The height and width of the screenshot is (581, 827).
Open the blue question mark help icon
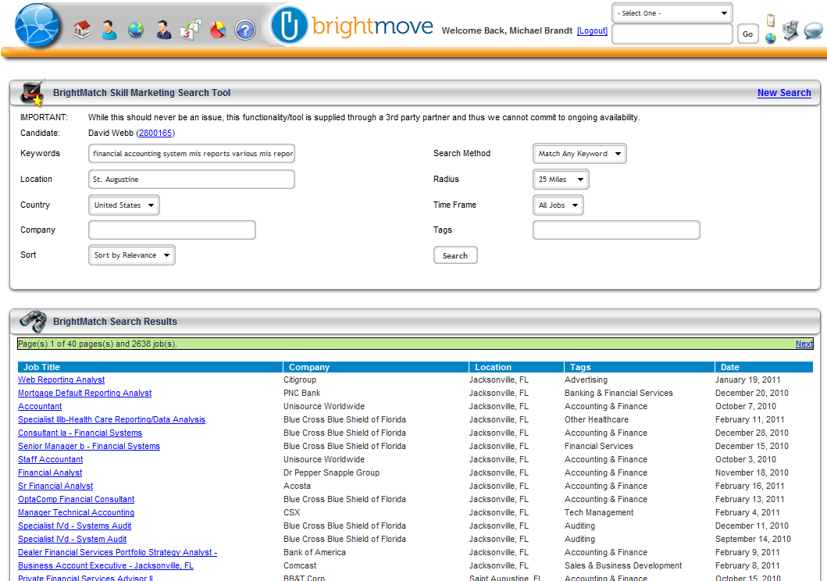point(245,30)
